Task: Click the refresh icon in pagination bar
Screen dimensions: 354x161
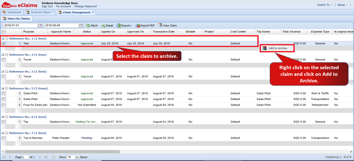Action: [x=54, y=157]
